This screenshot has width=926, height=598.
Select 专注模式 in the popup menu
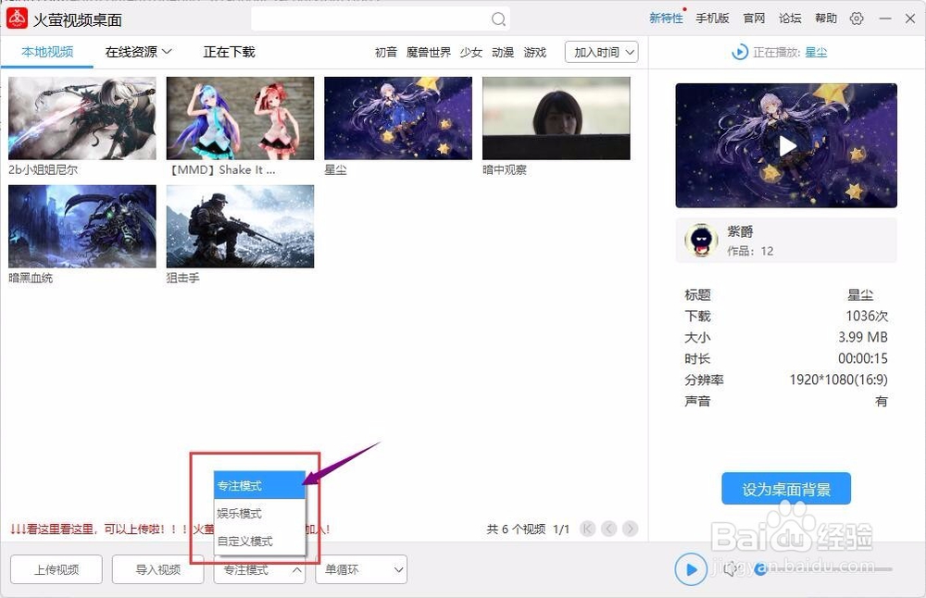pos(259,485)
